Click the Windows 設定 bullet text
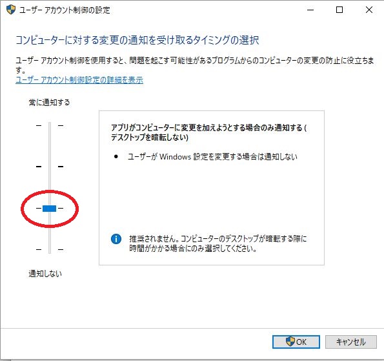Screen dimensions: 384x361 pyautogui.click(x=212, y=156)
